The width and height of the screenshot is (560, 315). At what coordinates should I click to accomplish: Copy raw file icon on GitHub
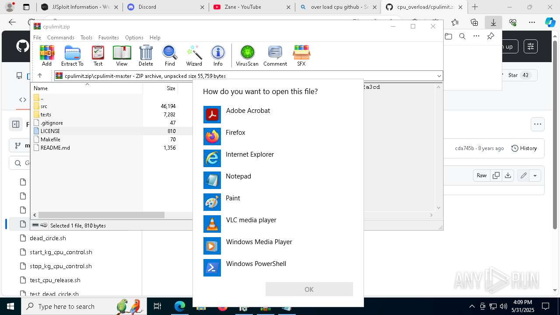pyautogui.click(x=496, y=175)
